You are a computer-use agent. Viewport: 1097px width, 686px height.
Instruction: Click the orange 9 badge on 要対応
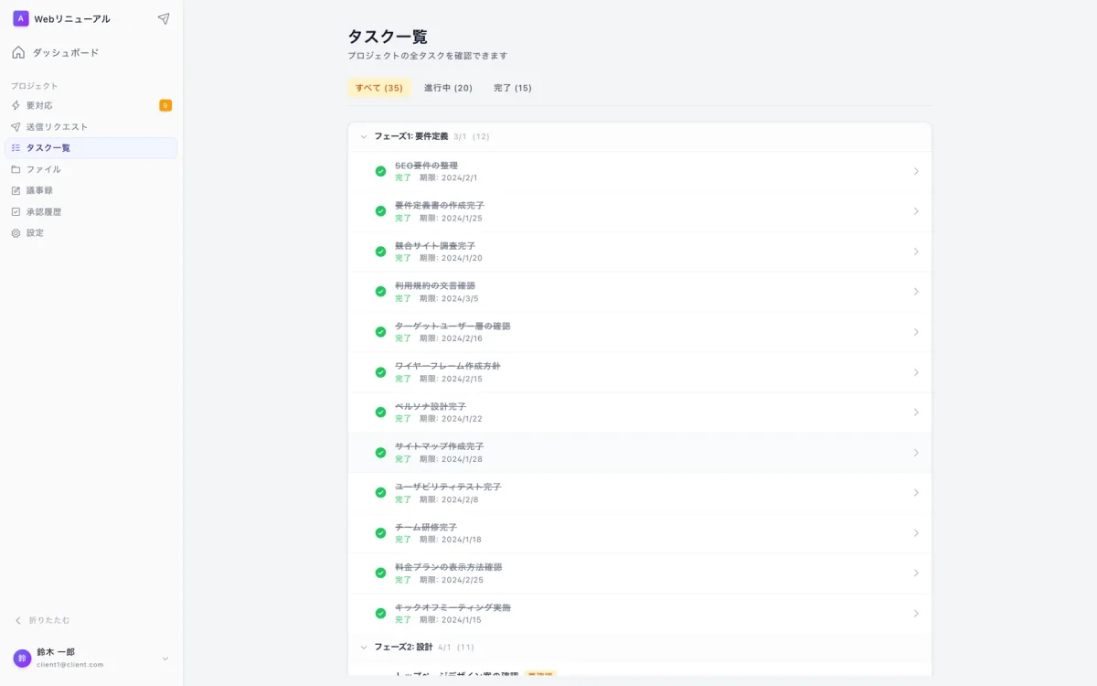[165, 105]
